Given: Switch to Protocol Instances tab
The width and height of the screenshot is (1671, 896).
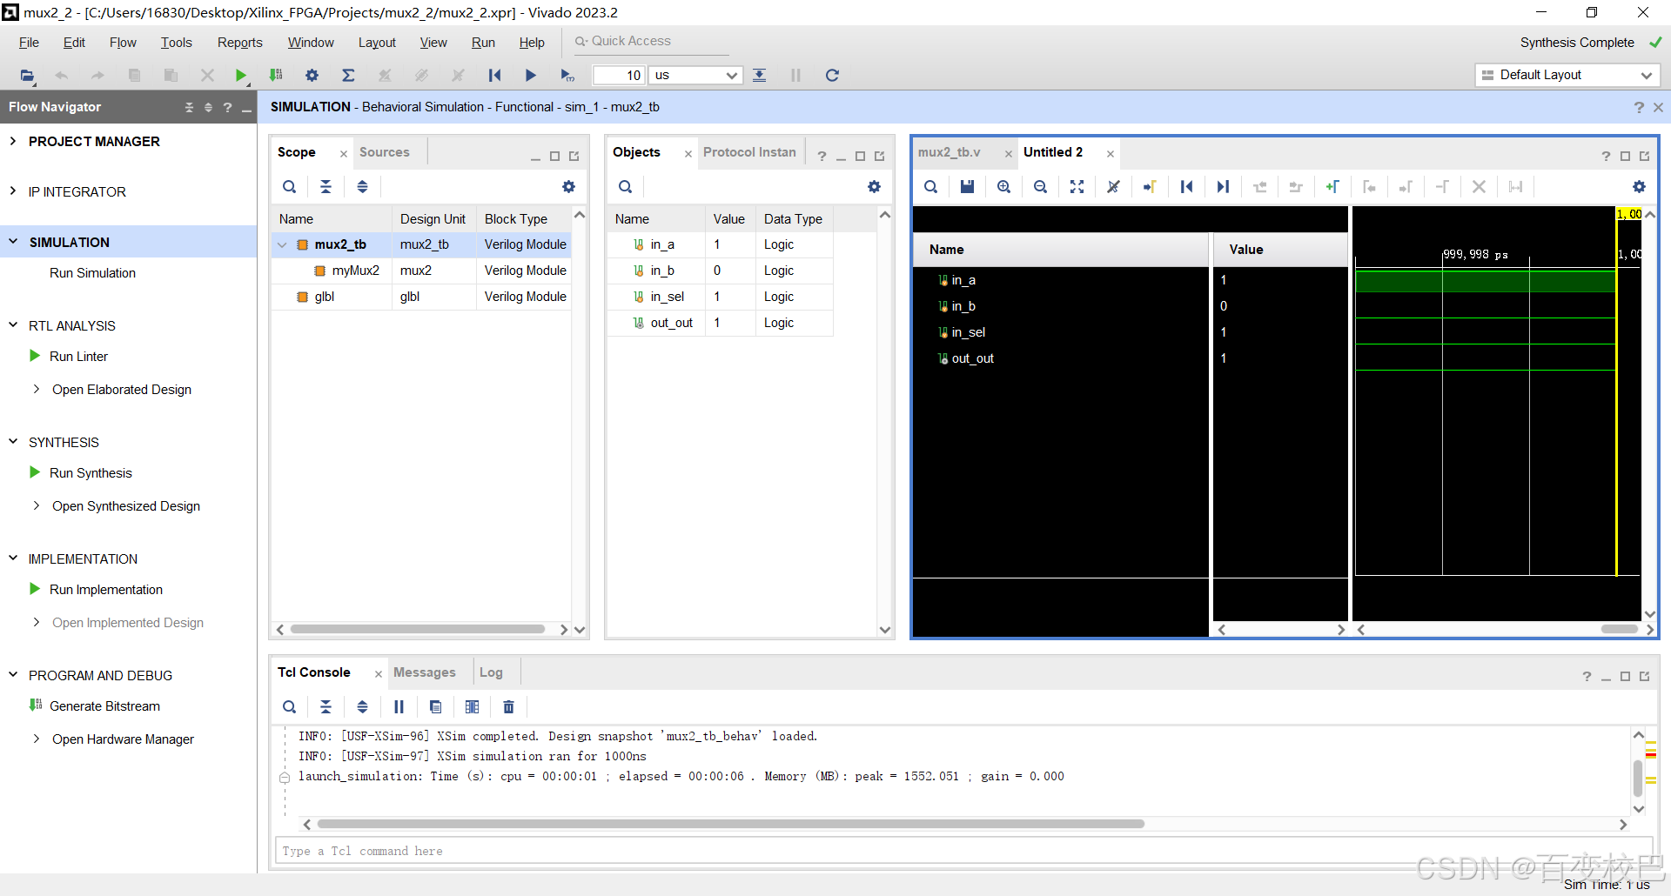Looking at the screenshot, I should point(749,152).
